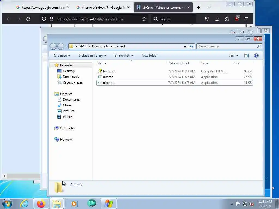
Task: Sort files by Size column
Action: 236,63
